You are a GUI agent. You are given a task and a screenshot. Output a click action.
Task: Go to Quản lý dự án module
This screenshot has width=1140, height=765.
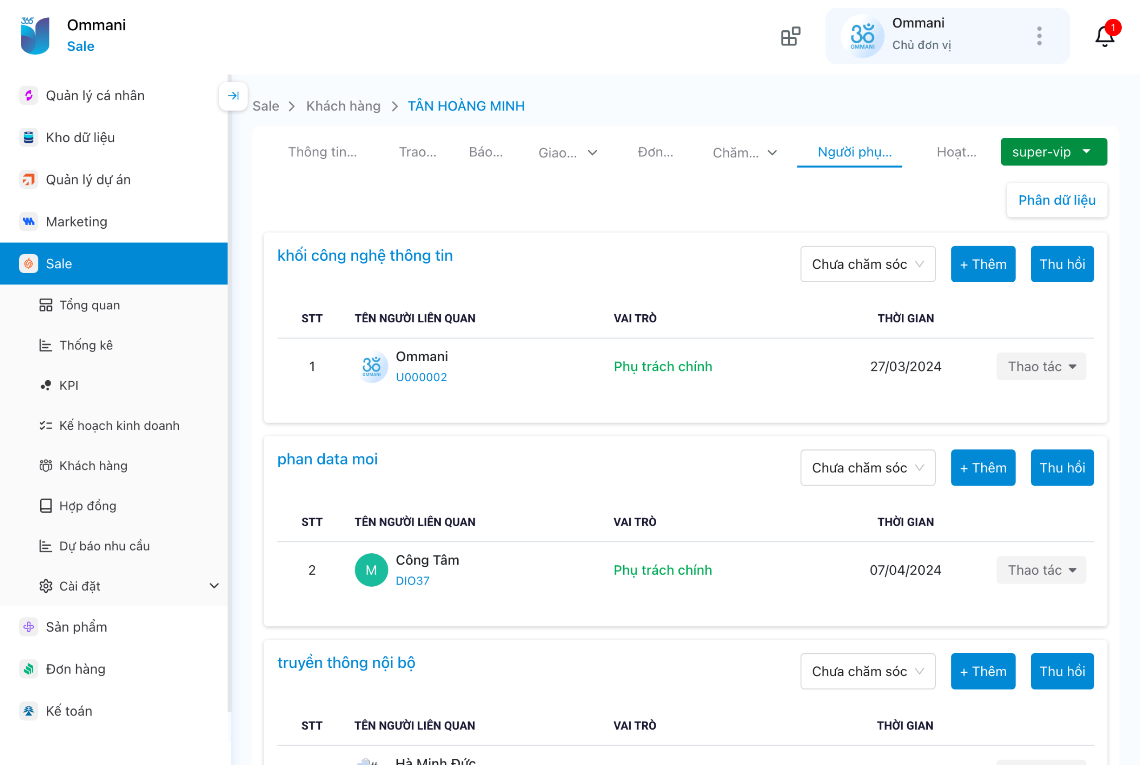[x=88, y=180]
